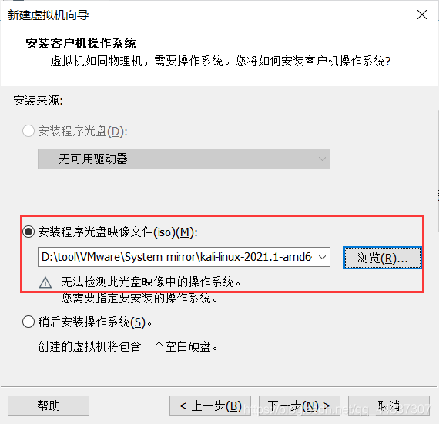Click the 安装来源 label

pos(38,100)
